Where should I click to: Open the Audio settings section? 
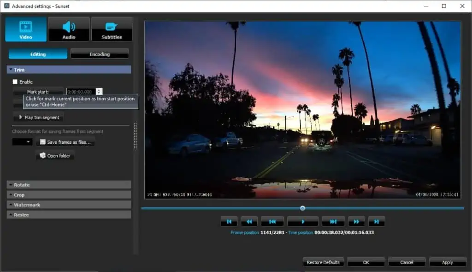click(69, 29)
